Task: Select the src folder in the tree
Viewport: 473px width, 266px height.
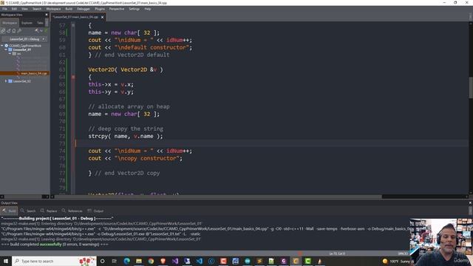Action: [18, 53]
